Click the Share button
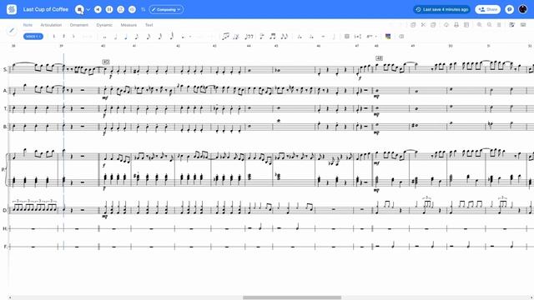This screenshot has width=534, height=300. point(487,9)
